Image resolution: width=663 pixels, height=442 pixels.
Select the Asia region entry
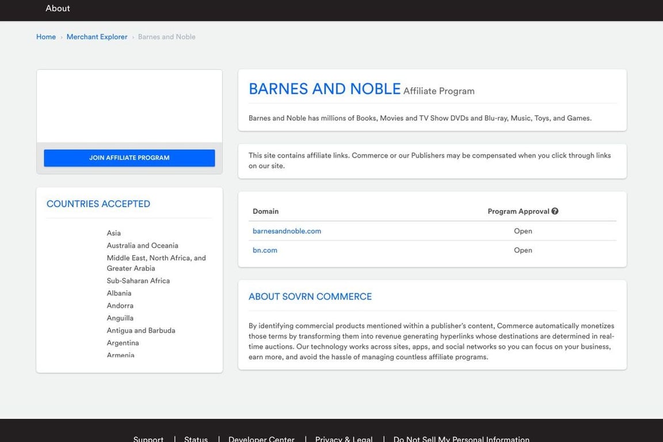(x=113, y=233)
